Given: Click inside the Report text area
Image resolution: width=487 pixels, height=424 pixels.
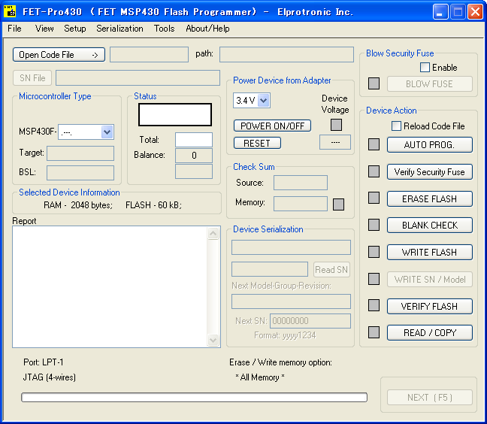Looking at the screenshot, I should tap(110, 286).
